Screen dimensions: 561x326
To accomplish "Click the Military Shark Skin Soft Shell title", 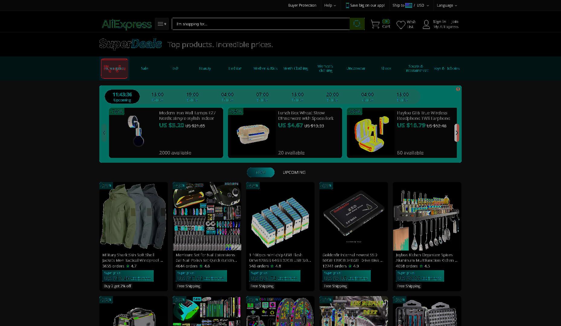I will click(x=133, y=257).
